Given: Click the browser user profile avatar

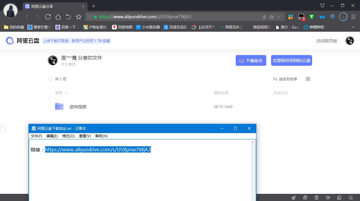Looking at the screenshot, I should click(x=10, y=11).
